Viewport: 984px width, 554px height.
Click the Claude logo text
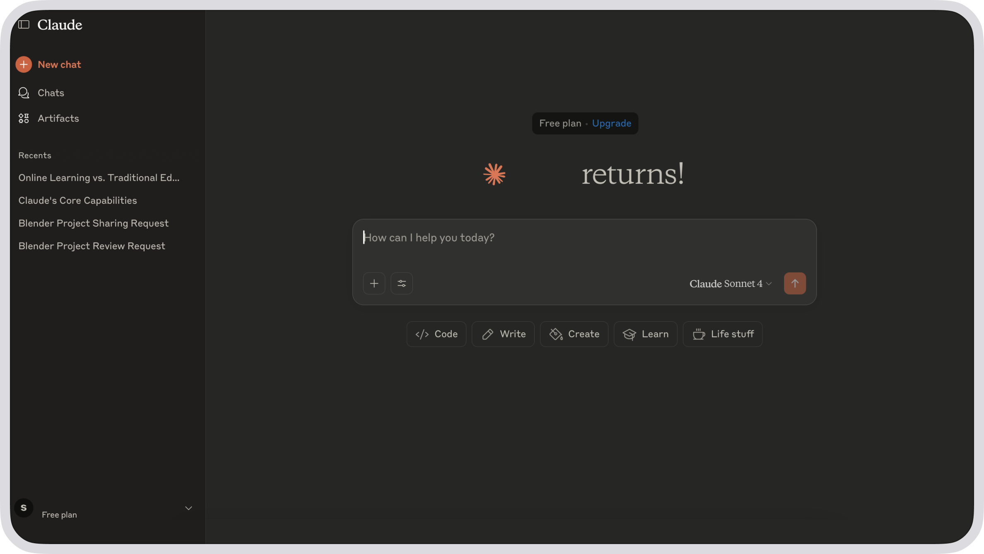60,25
